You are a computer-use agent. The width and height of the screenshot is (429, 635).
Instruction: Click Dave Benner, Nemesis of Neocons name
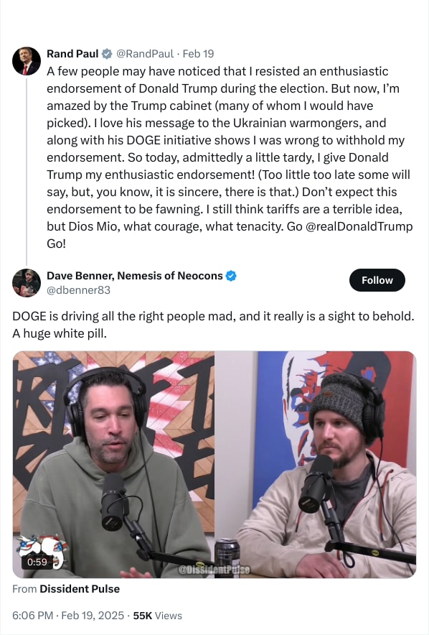click(135, 276)
